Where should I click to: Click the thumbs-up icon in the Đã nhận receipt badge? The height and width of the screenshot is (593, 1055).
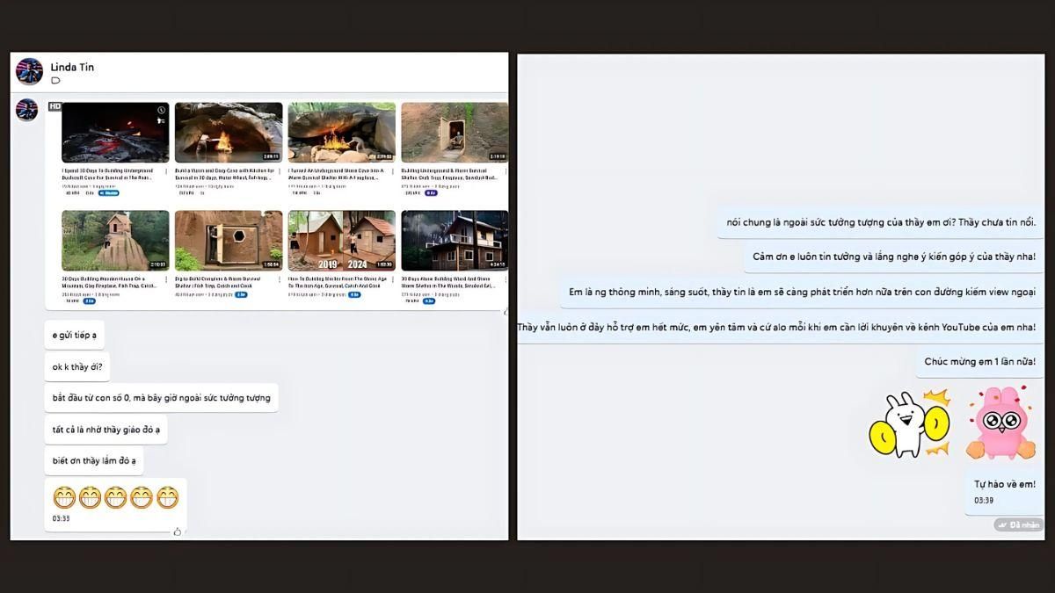tap(1002, 524)
